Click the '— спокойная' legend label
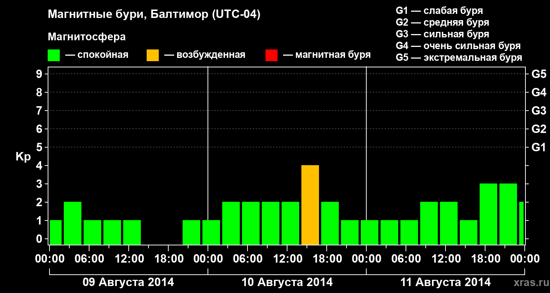550x293 pixels. tap(97, 55)
